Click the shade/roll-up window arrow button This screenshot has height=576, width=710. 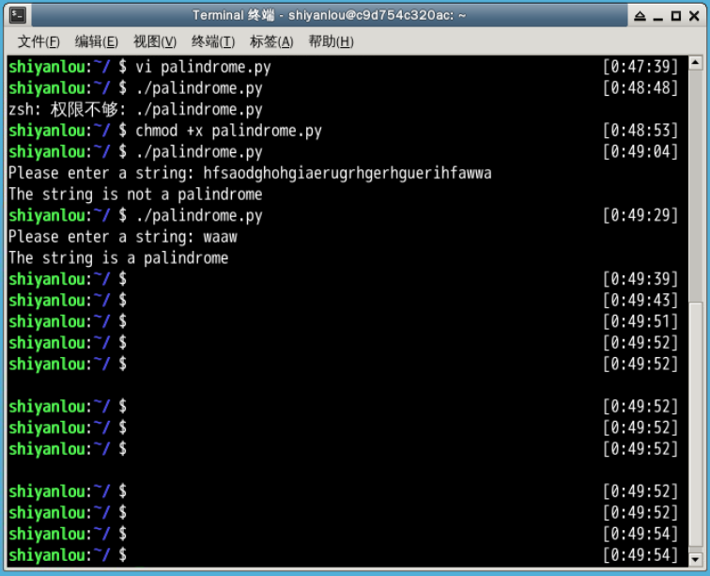[x=640, y=16]
